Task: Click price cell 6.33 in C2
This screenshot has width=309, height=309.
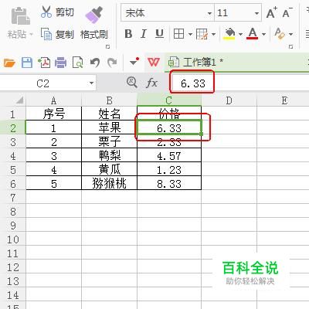Action: [x=169, y=127]
